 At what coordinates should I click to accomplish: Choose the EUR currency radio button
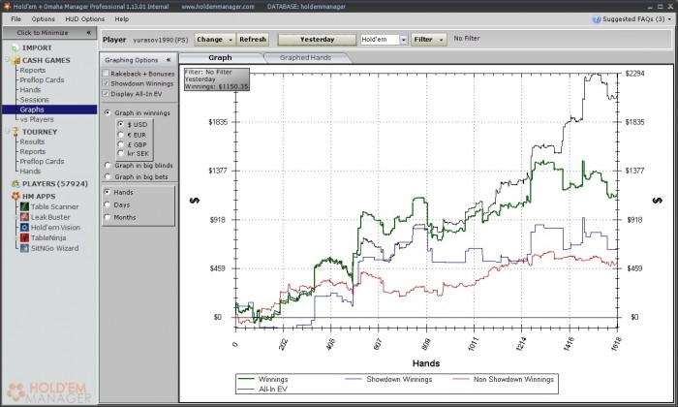click(119, 135)
